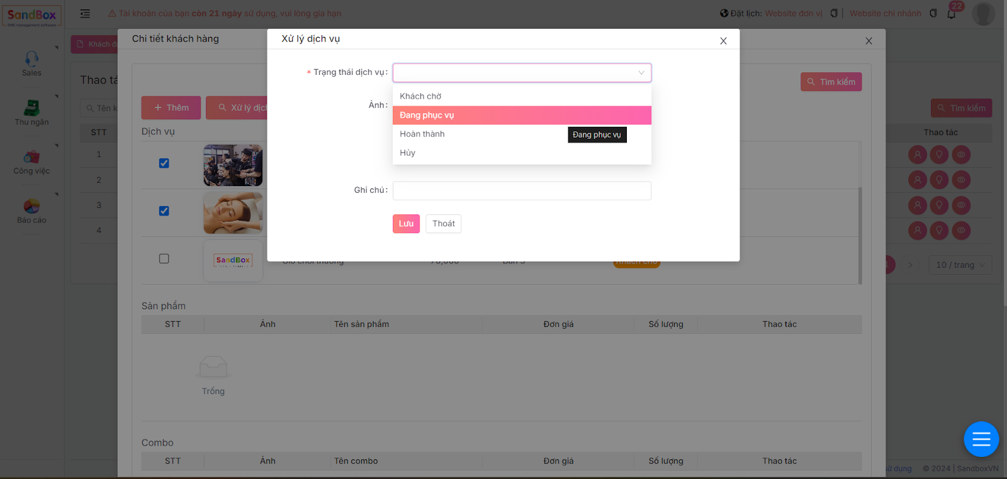Open the Trạng thái dịch vụ dropdown

pyautogui.click(x=521, y=73)
